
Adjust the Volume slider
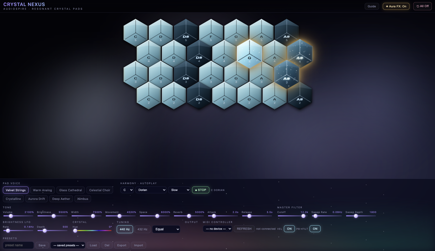(18, 216)
